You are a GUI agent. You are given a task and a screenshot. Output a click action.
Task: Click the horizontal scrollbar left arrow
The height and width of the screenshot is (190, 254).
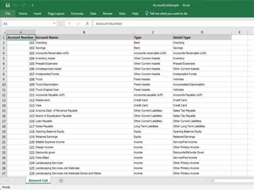[x=212, y=180]
